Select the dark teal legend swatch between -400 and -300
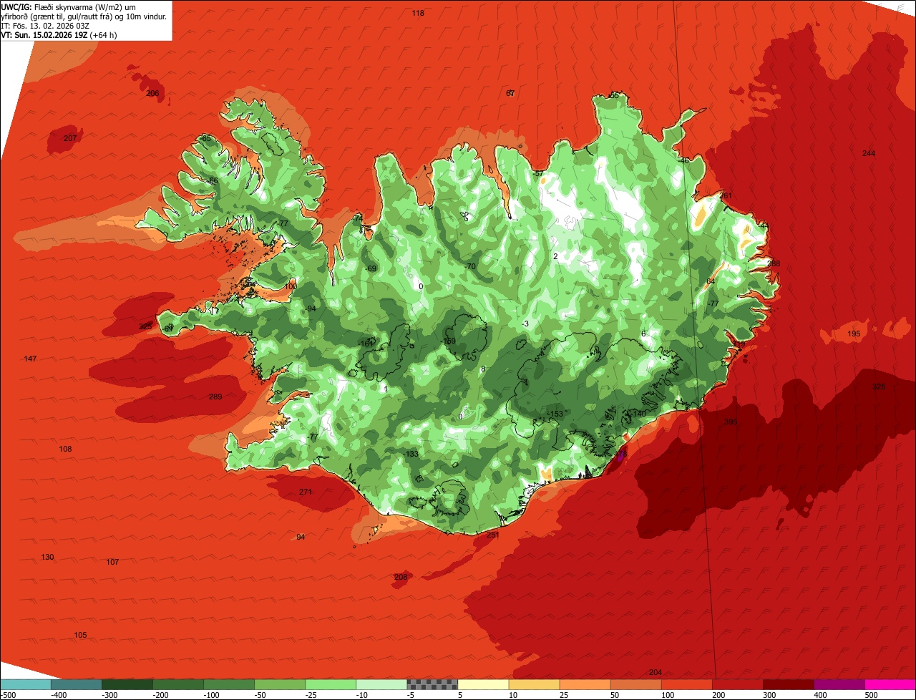The width and height of the screenshot is (916, 700). (x=77, y=684)
